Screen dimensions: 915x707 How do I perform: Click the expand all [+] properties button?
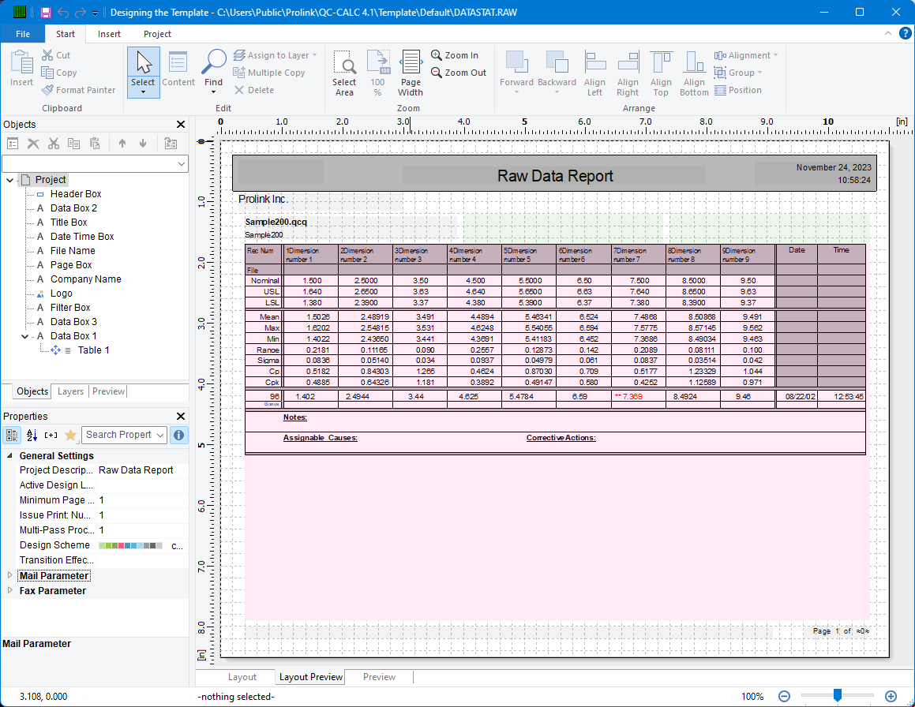click(x=51, y=435)
